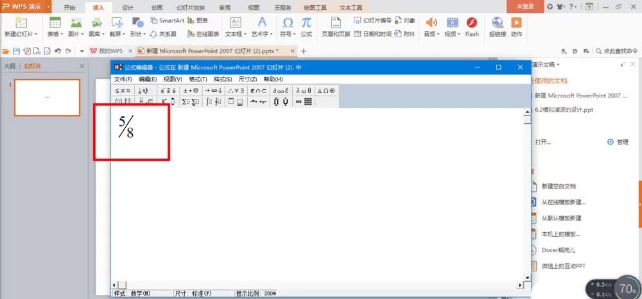Screen dimensions: 642x299
Task: Open 视图(V) menu in formula editor
Action: pyautogui.click(x=173, y=79)
